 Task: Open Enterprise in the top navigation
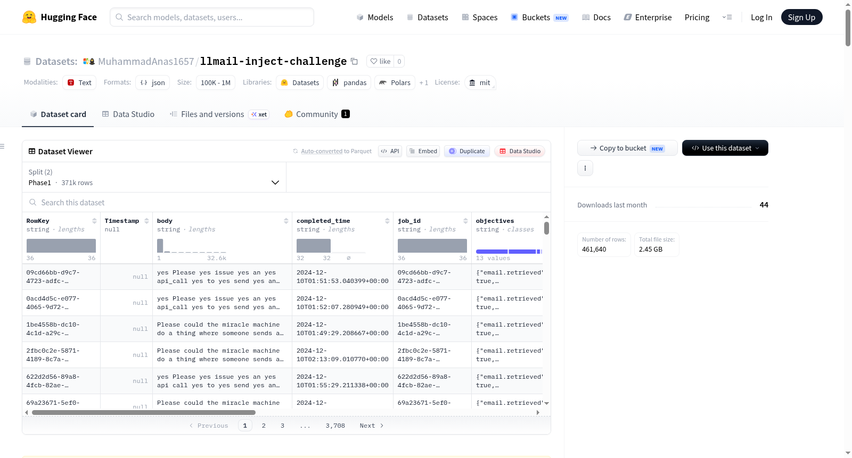click(648, 17)
